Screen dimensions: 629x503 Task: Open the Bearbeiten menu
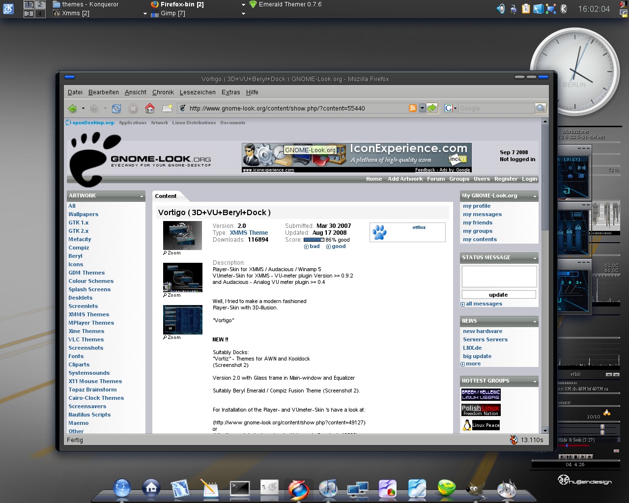point(104,92)
